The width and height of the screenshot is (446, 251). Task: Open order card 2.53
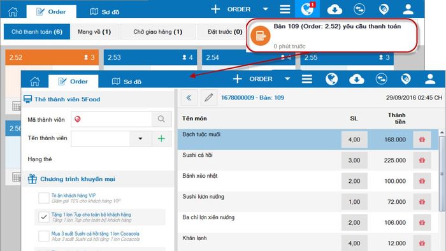tap(150, 57)
